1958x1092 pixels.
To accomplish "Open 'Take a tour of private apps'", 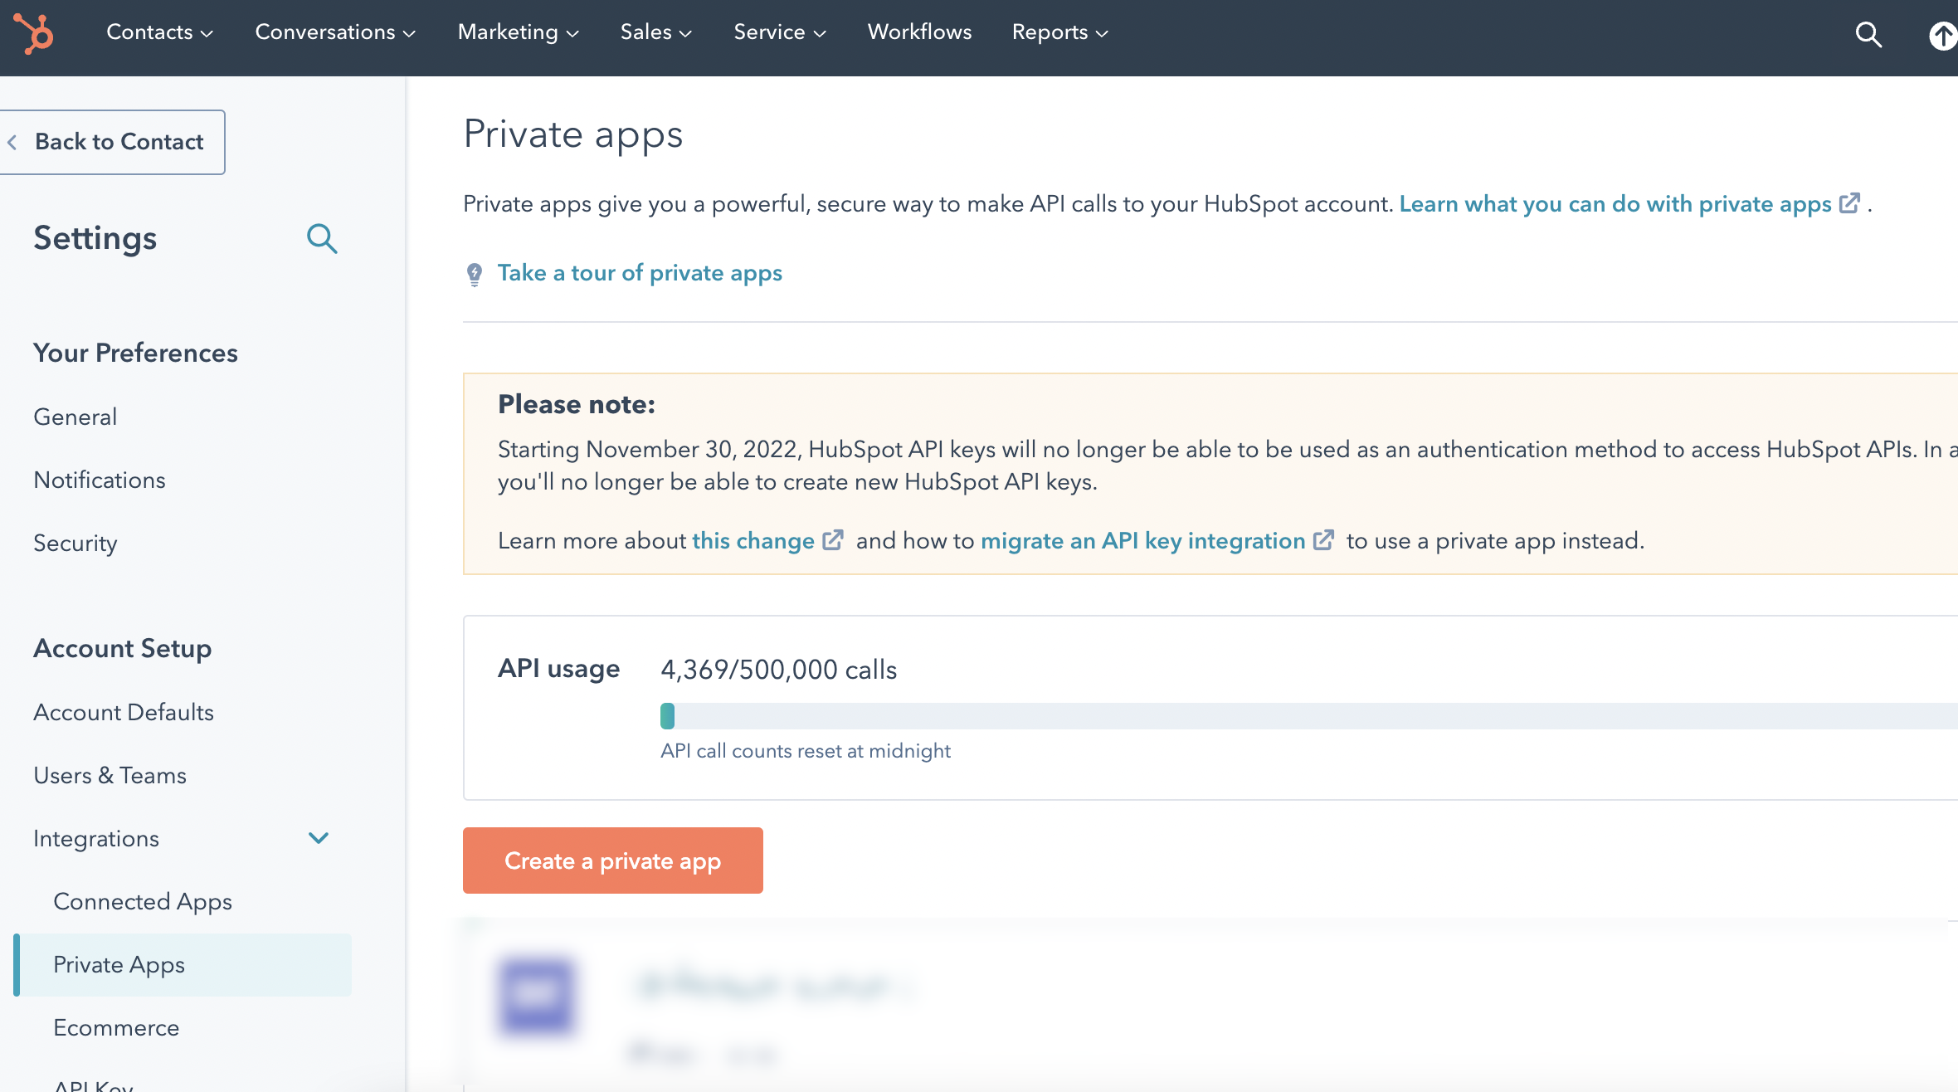I will tap(639, 273).
